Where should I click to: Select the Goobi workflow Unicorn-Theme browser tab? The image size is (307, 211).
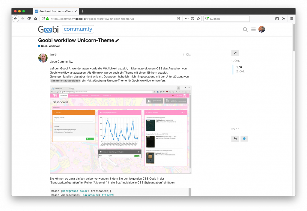[56, 11]
